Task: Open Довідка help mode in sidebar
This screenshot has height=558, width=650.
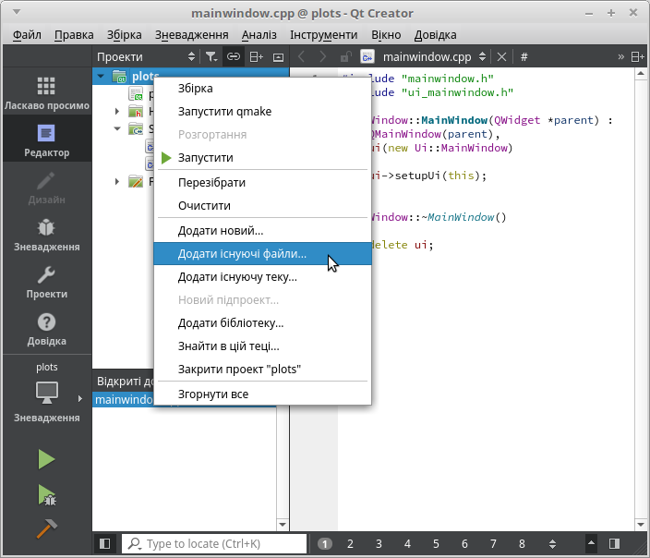Action: click(45, 329)
